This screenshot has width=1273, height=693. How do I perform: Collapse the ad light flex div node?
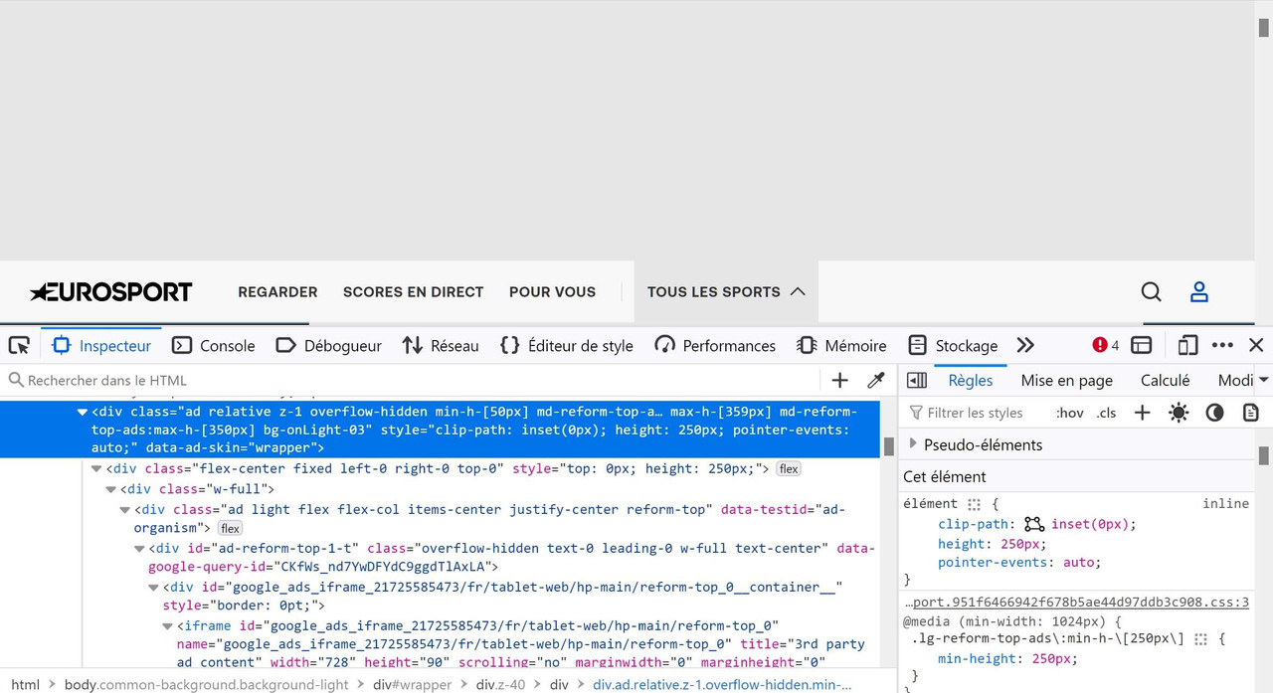[x=125, y=509]
